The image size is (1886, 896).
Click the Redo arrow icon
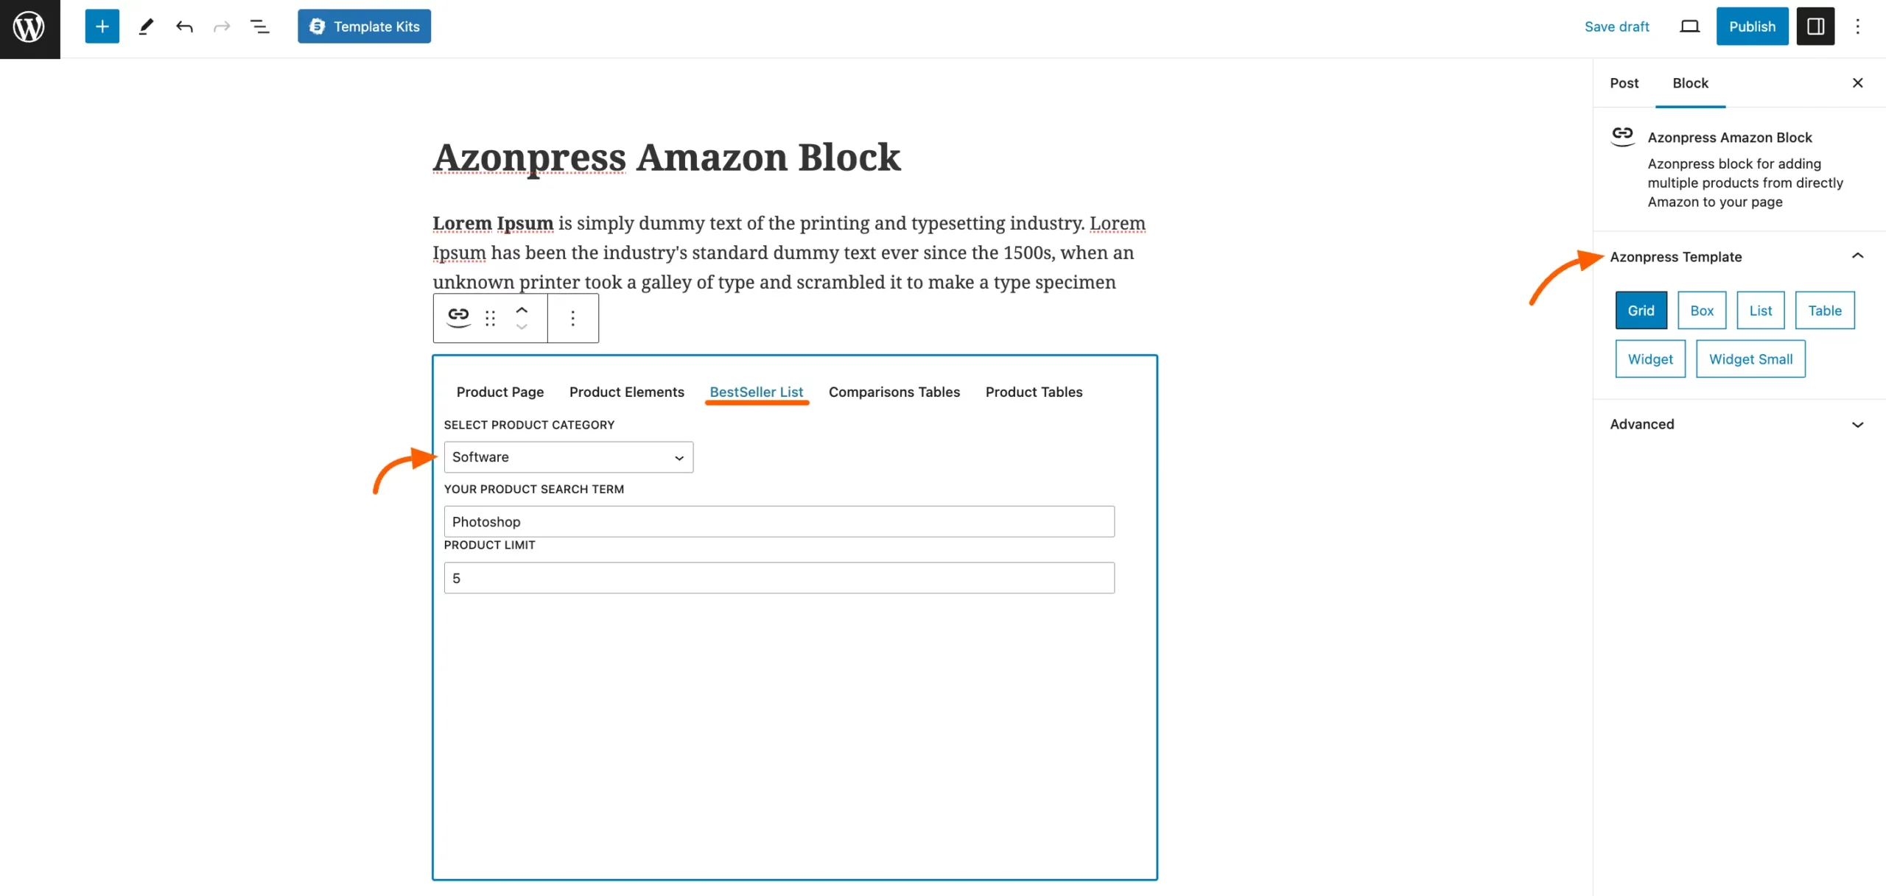[x=222, y=26]
